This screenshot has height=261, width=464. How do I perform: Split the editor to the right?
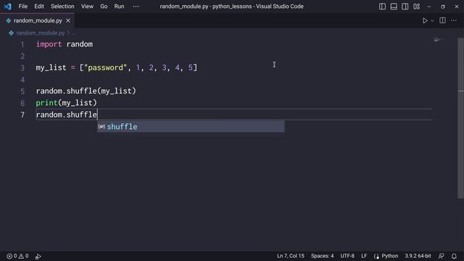pyautogui.click(x=442, y=20)
